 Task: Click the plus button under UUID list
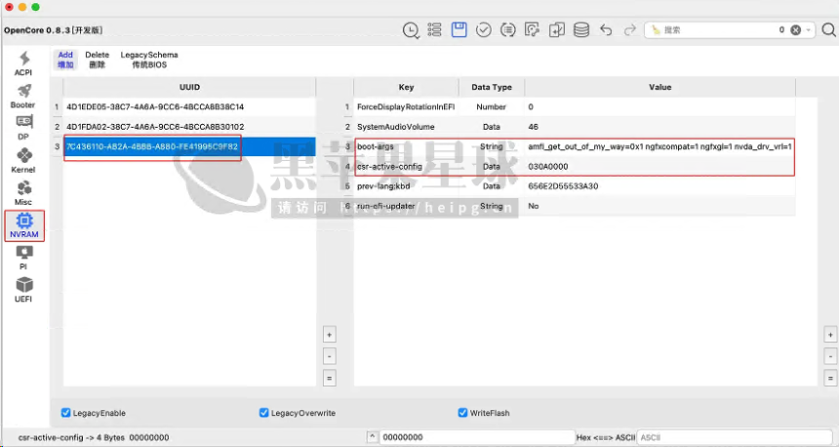[329, 335]
